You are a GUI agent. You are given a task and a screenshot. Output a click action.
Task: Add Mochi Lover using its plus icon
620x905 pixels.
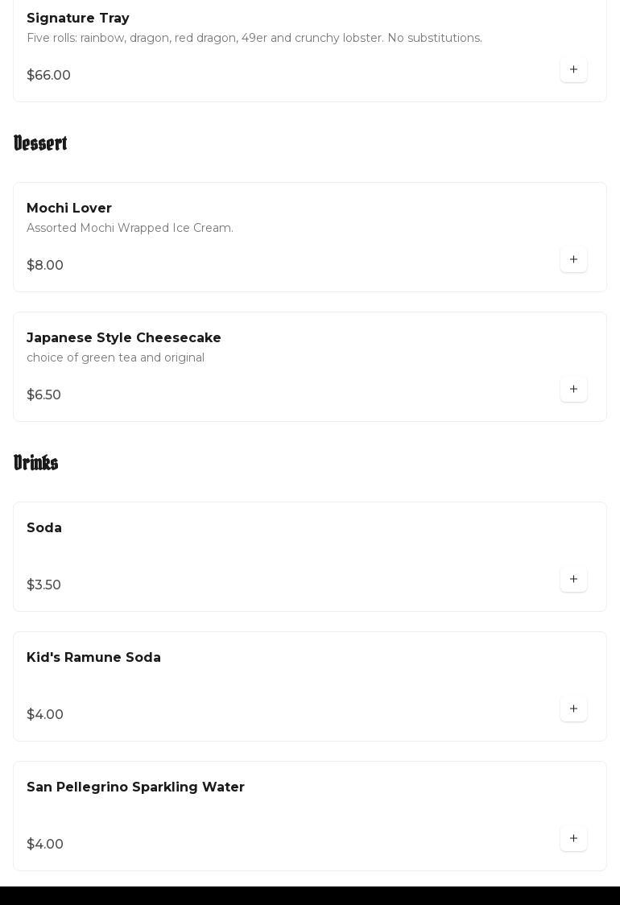573,260
